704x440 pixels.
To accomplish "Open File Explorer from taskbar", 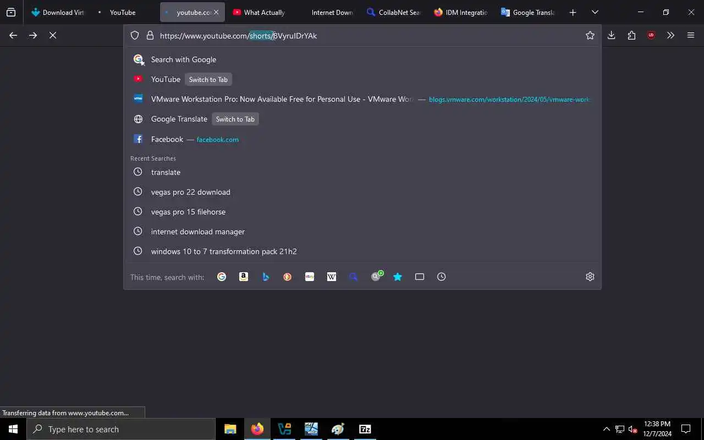I will click(x=230, y=429).
